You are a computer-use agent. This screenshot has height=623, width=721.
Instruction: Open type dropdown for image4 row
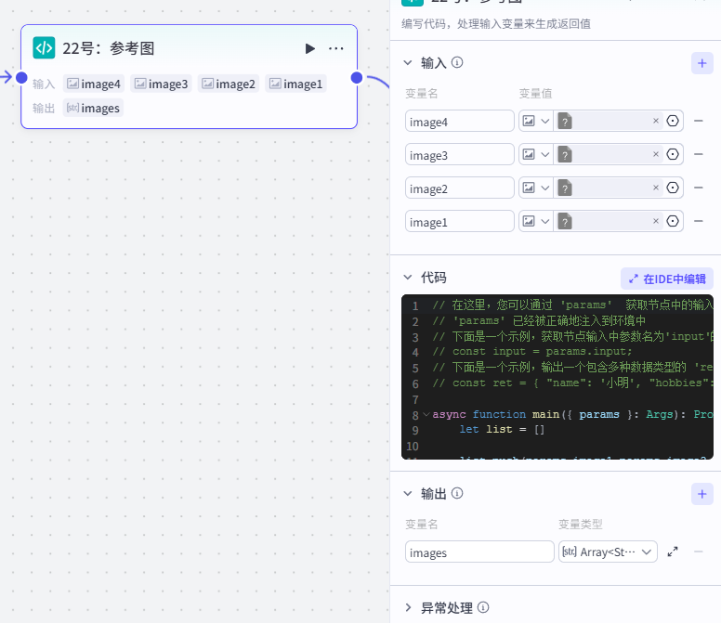[x=536, y=122]
